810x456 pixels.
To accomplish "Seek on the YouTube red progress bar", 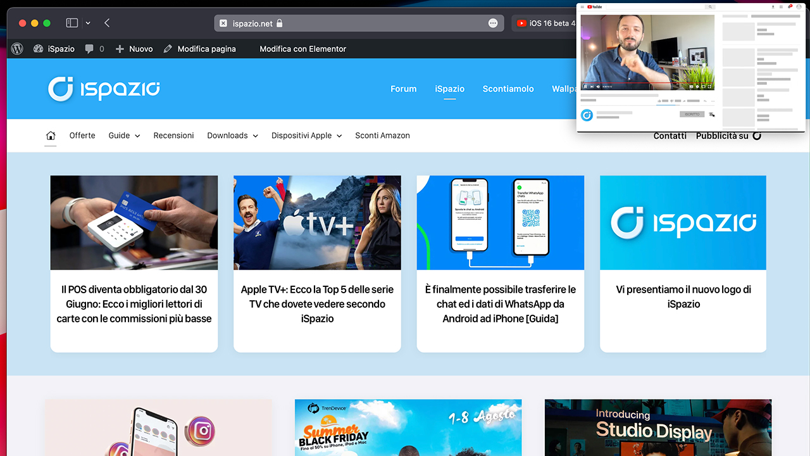I will tap(647, 82).
